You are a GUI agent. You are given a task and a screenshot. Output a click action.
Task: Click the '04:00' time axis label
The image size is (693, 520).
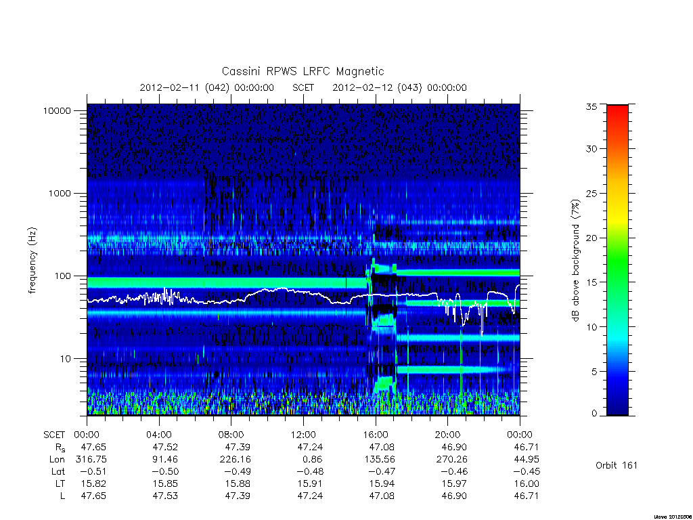[x=159, y=435]
